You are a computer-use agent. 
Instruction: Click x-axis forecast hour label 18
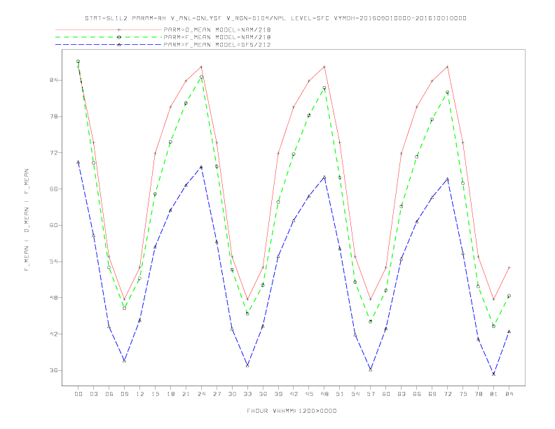point(170,394)
